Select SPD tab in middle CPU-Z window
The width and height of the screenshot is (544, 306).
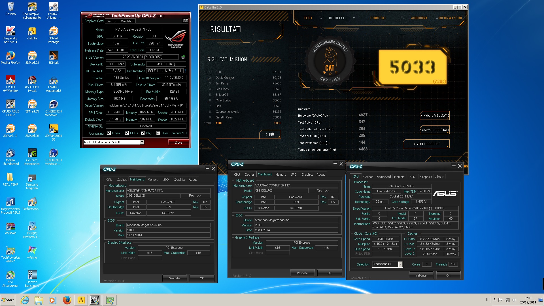[x=294, y=175]
